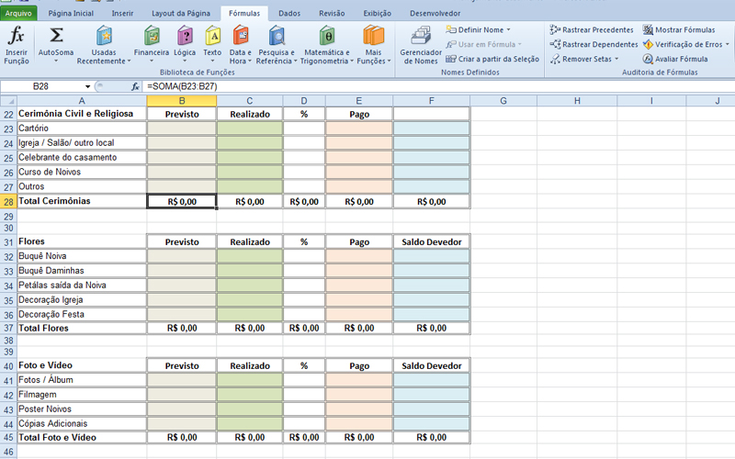Click inside the formula bar text

coord(367,86)
